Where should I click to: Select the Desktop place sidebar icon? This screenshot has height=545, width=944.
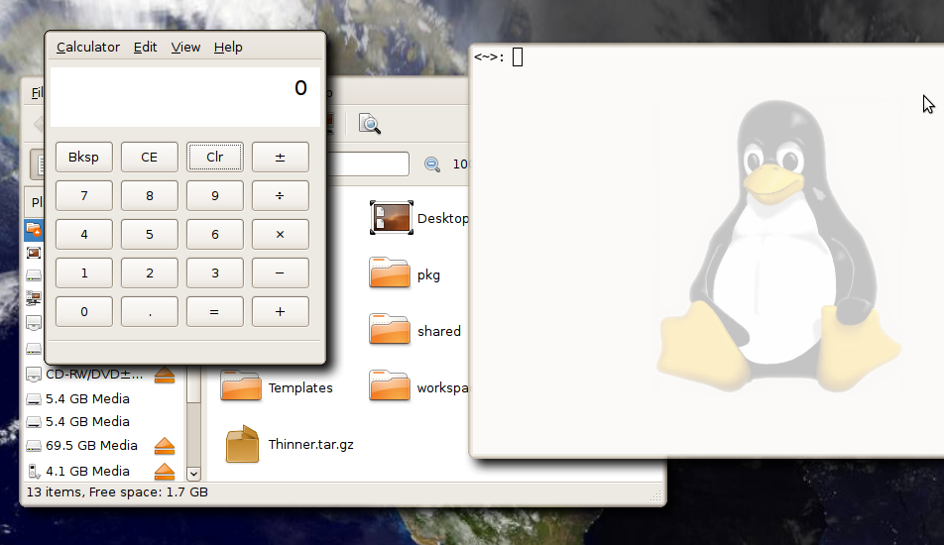[34, 254]
